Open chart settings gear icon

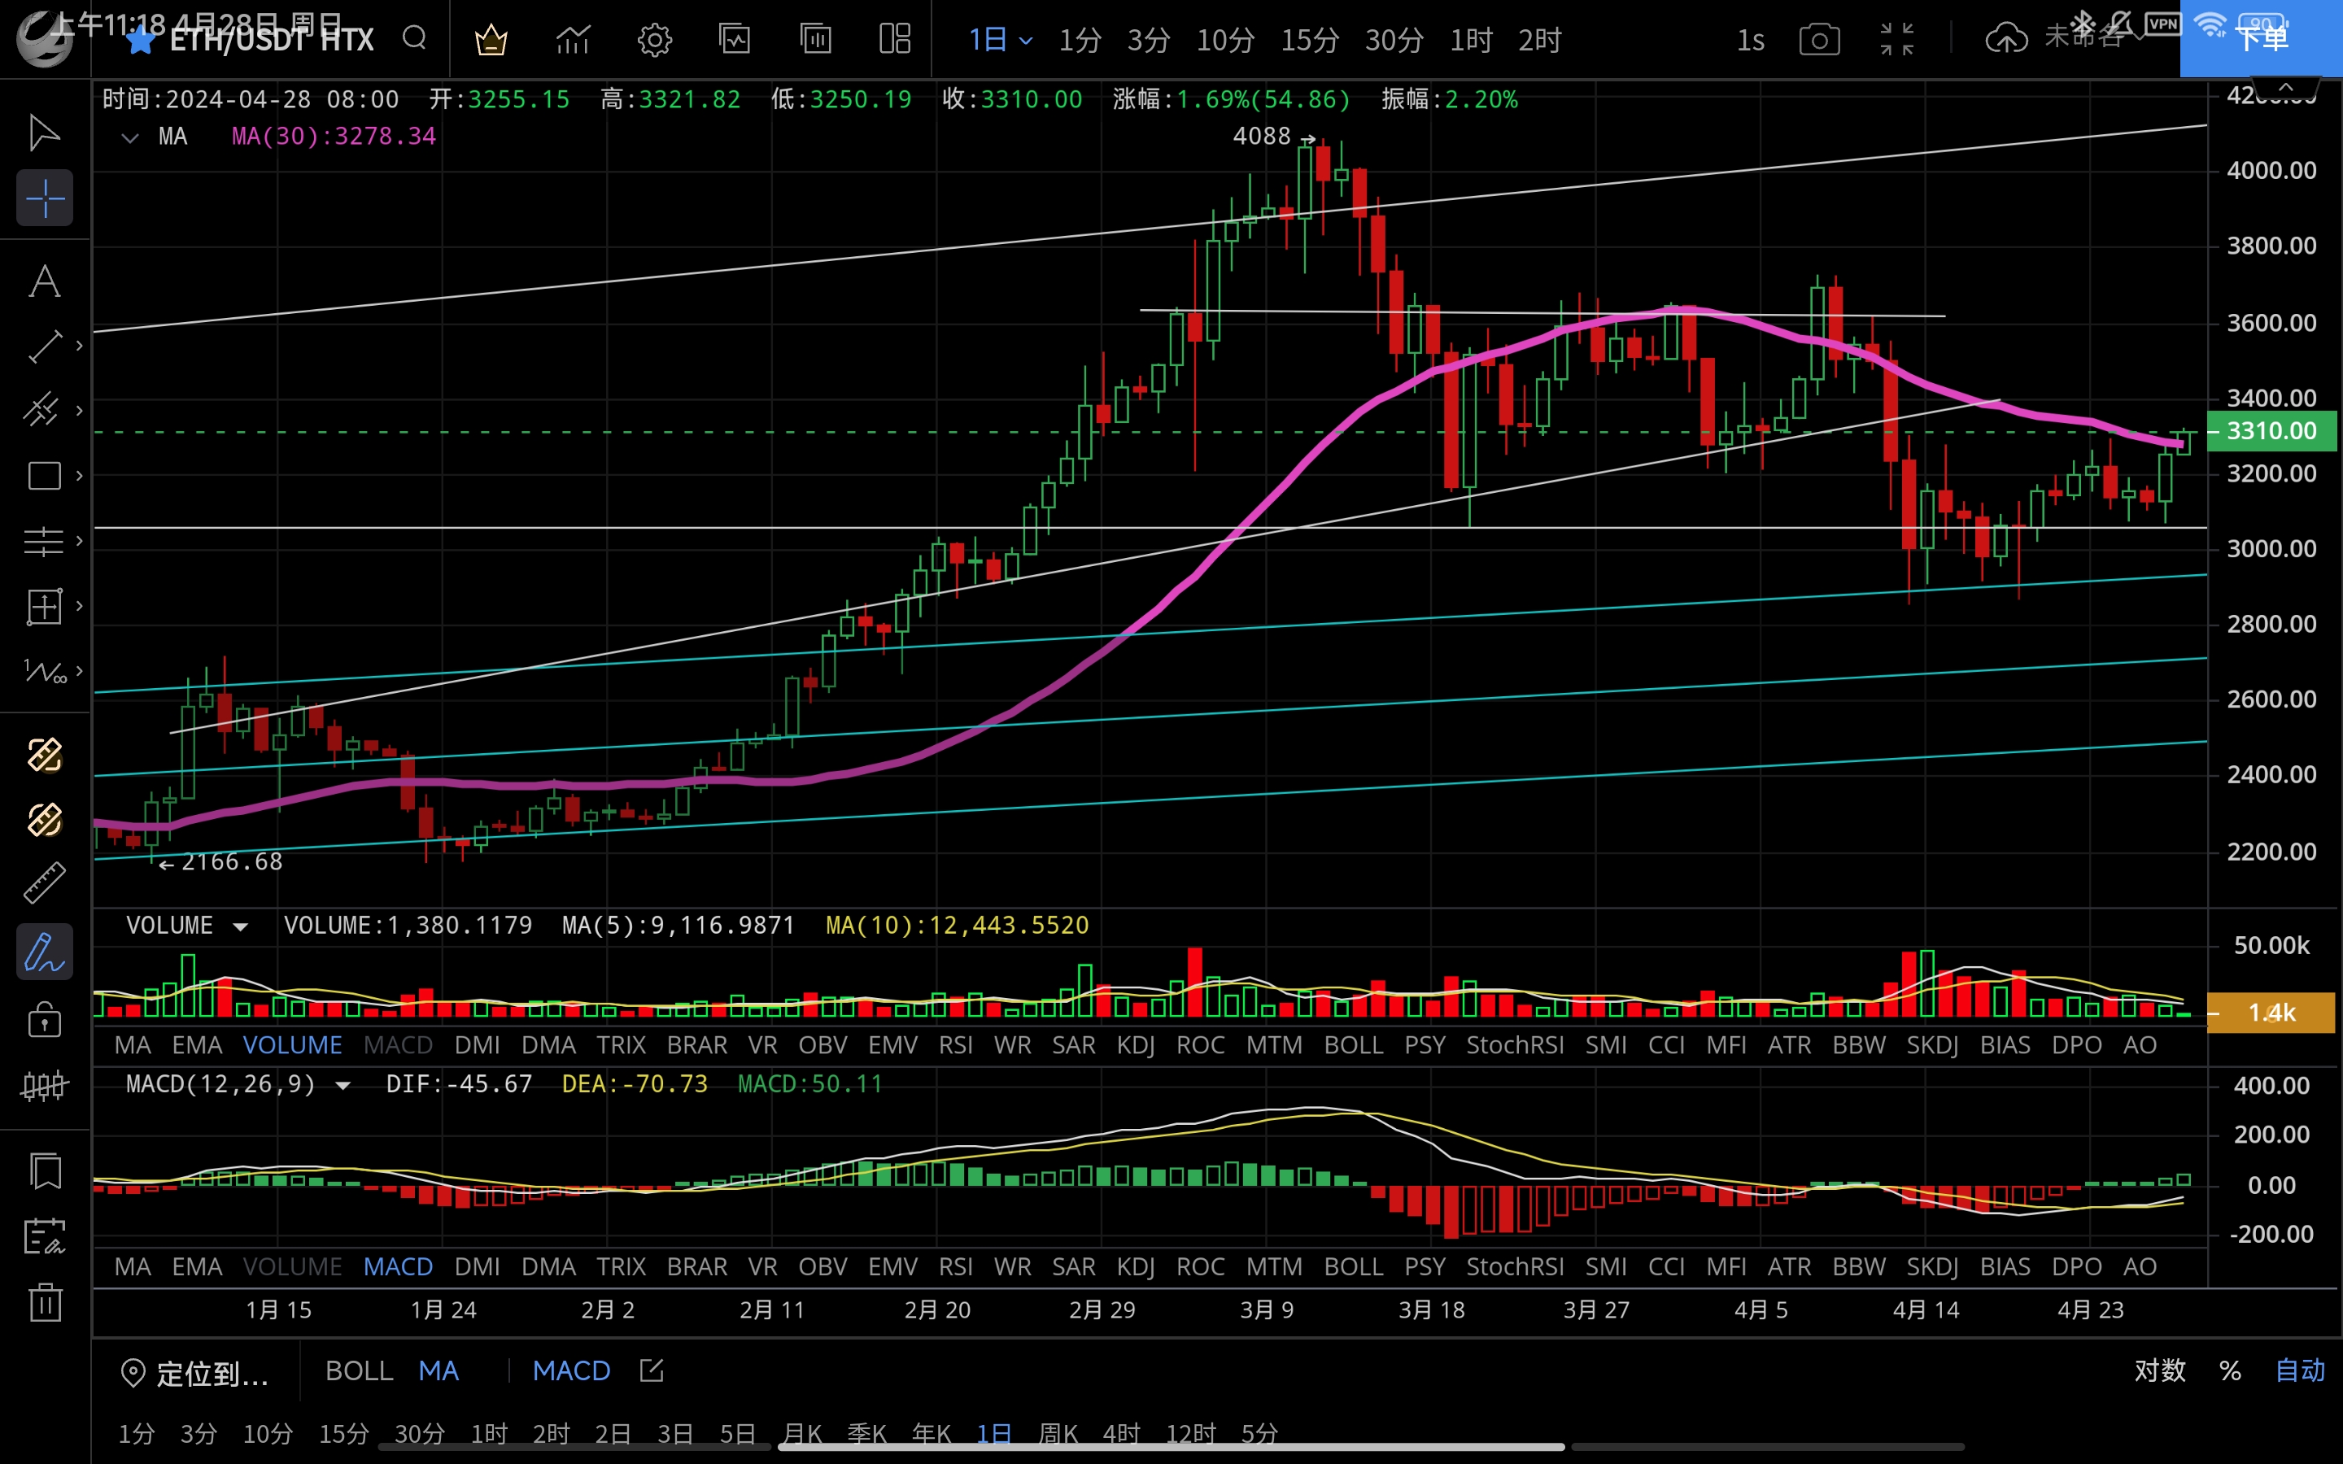(654, 40)
